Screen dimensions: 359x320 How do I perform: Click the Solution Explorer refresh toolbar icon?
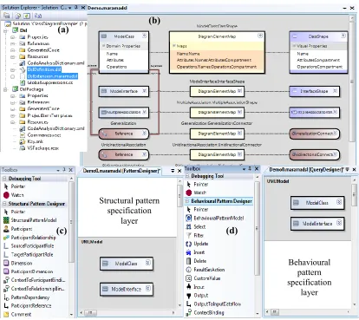[x=27, y=16]
